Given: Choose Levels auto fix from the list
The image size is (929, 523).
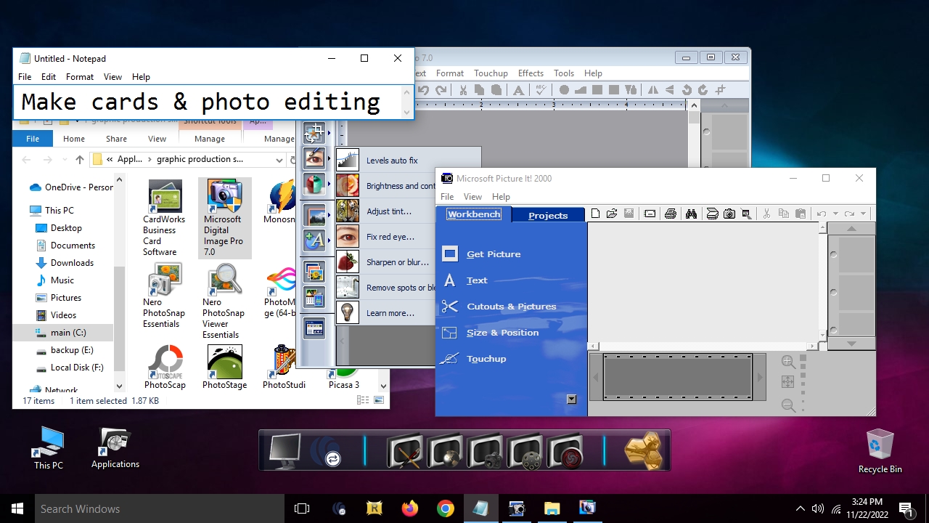Looking at the screenshot, I should coord(391,161).
